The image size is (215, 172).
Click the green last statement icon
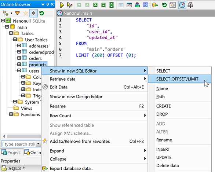click(95, 5)
